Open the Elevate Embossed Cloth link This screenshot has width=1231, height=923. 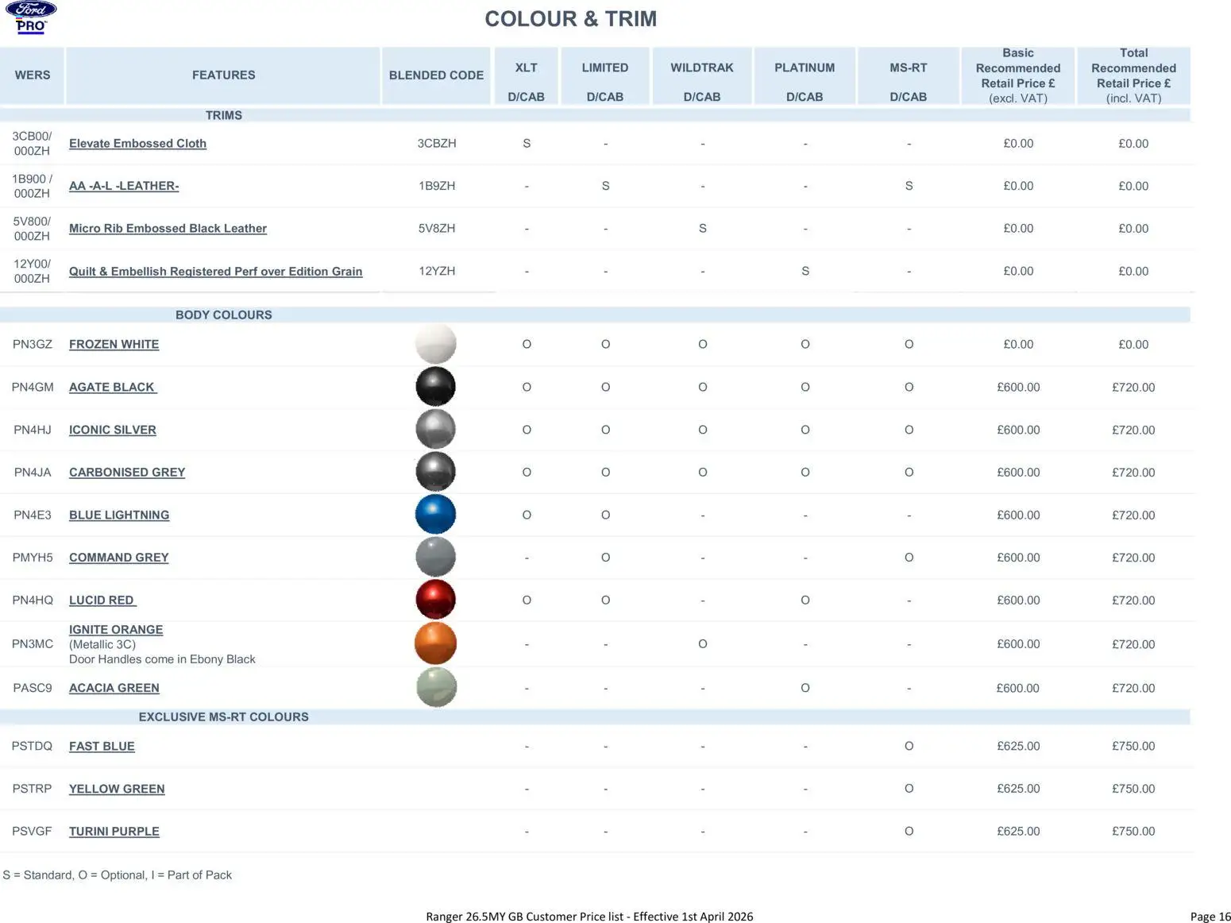137,144
